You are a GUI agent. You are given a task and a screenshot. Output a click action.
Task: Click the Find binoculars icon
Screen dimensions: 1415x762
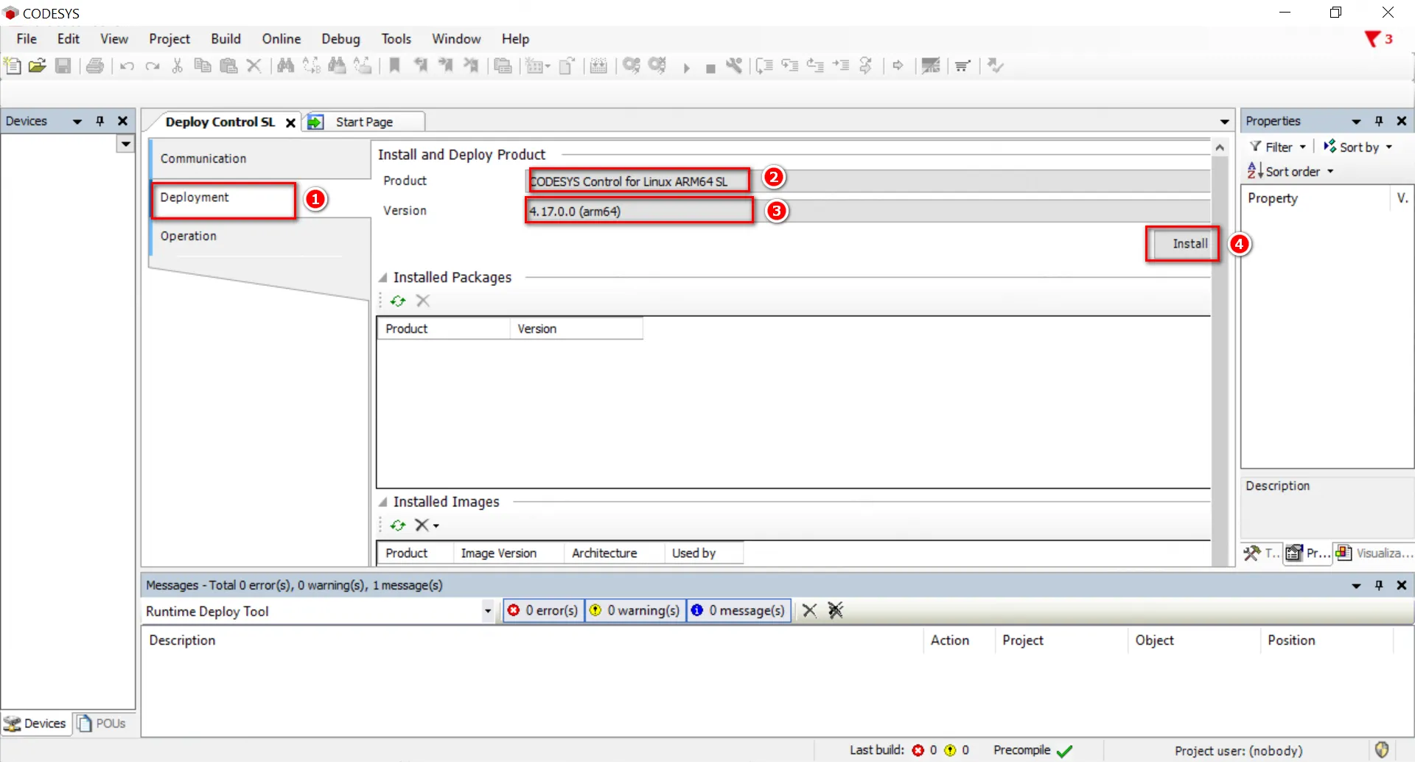[285, 66]
